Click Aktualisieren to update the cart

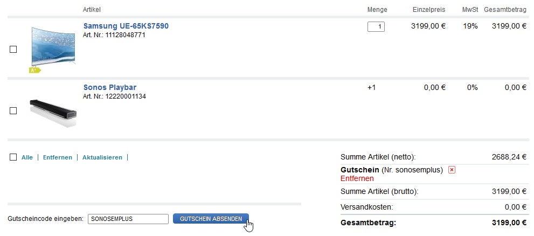click(x=102, y=157)
